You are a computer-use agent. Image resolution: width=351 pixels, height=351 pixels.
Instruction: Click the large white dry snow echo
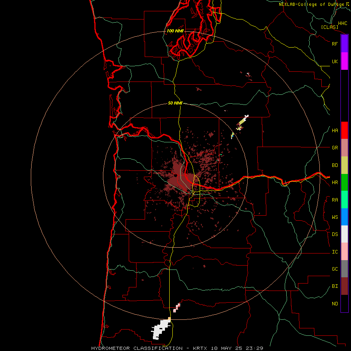click(161, 329)
